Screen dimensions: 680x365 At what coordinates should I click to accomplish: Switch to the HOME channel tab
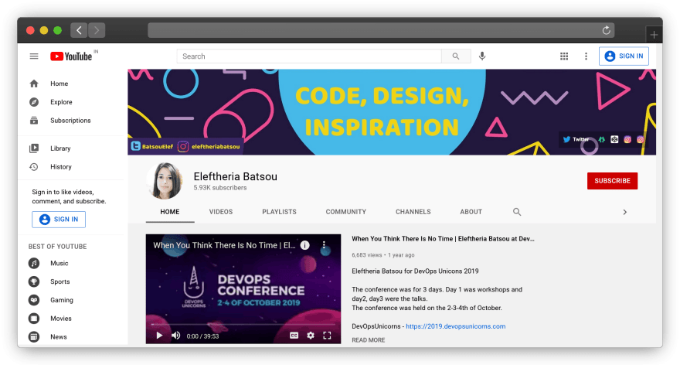tap(170, 212)
